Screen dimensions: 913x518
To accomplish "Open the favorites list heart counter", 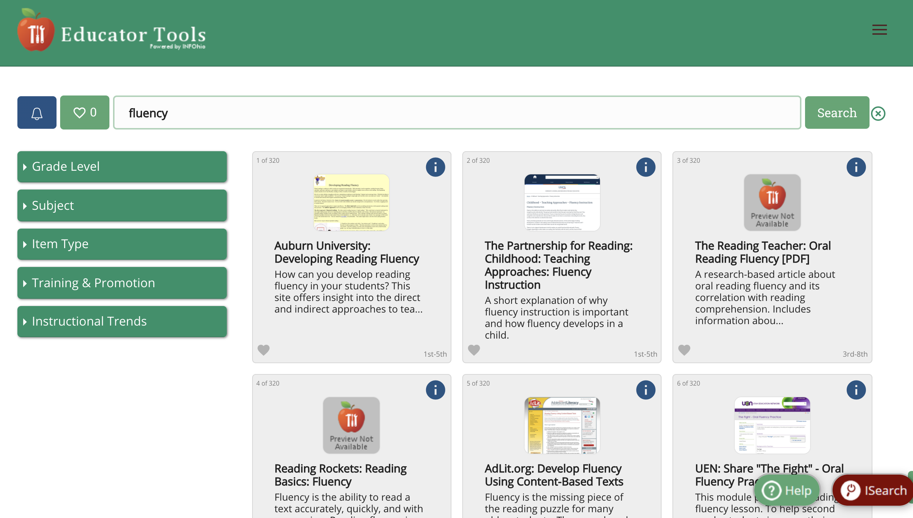I will [85, 112].
